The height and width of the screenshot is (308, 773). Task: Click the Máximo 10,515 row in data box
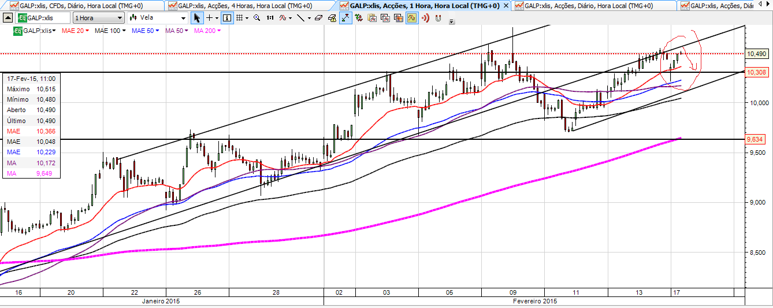(x=32, y=89)
